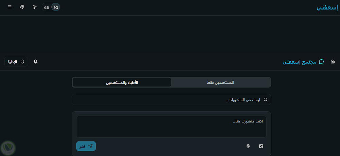
Task: Go to the home icon
Action: (x=333, y=62)
